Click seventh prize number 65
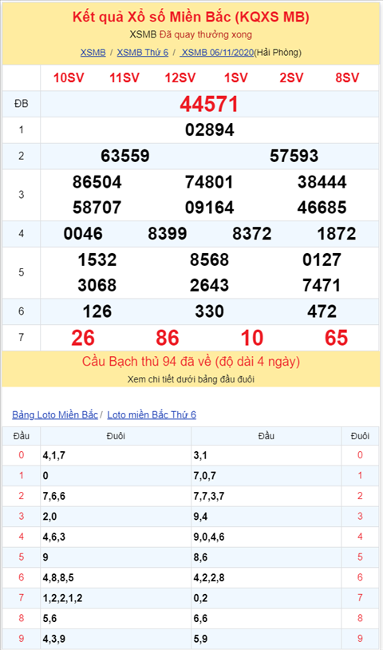The width and height of the screenshot is (383, 650). tap(336, 338)
